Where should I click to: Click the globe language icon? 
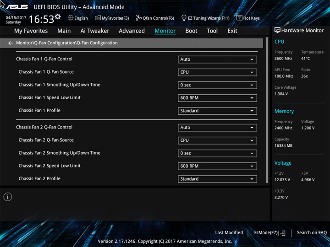coord(71,18)
